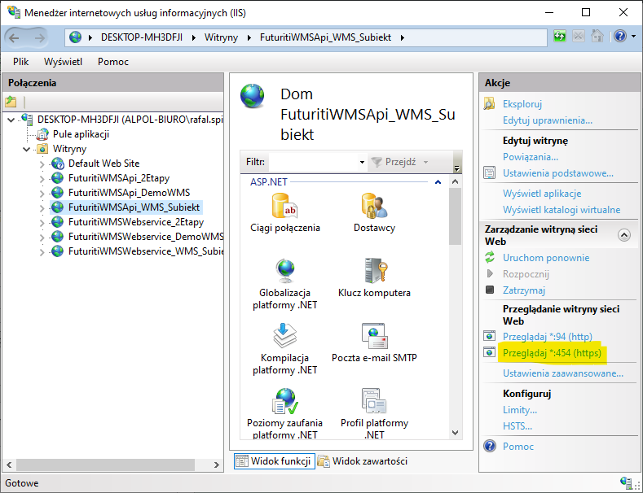Open the Ciągi połączenia feature icon
This screenshot has height=493, width=643.
click(x=284, y=207)
